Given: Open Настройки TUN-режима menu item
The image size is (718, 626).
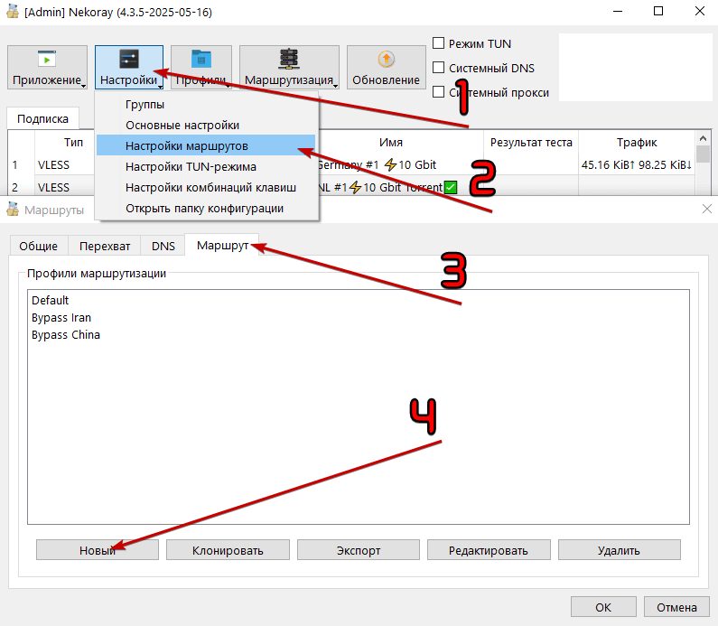Looking at the screenshot, I should coord(191,166).
